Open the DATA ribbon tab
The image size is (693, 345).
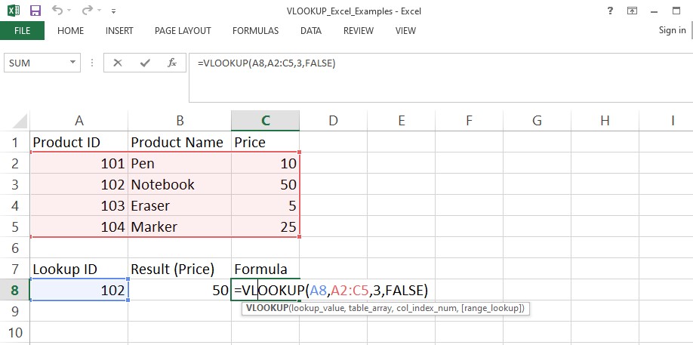[x=310, y=31]
